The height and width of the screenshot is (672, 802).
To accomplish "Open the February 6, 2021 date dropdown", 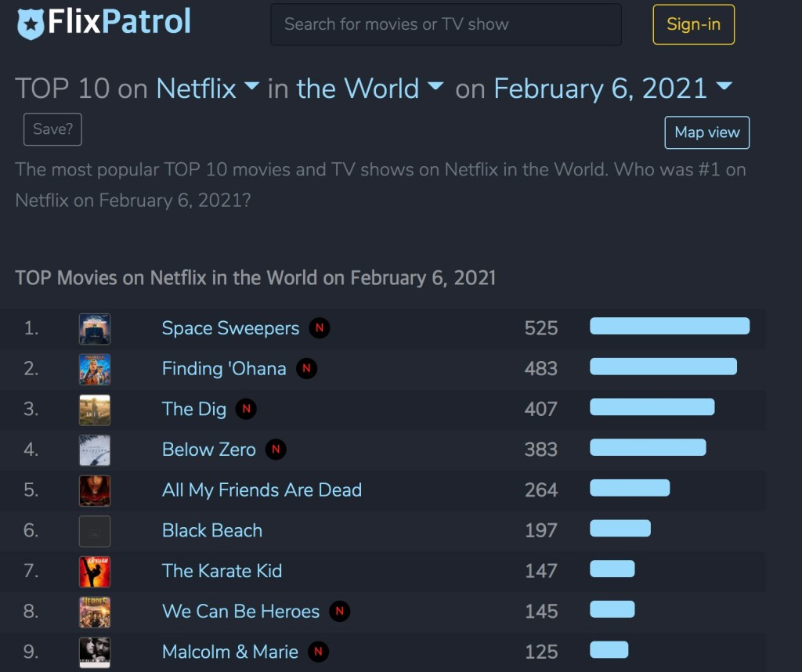I will [612, 89].
